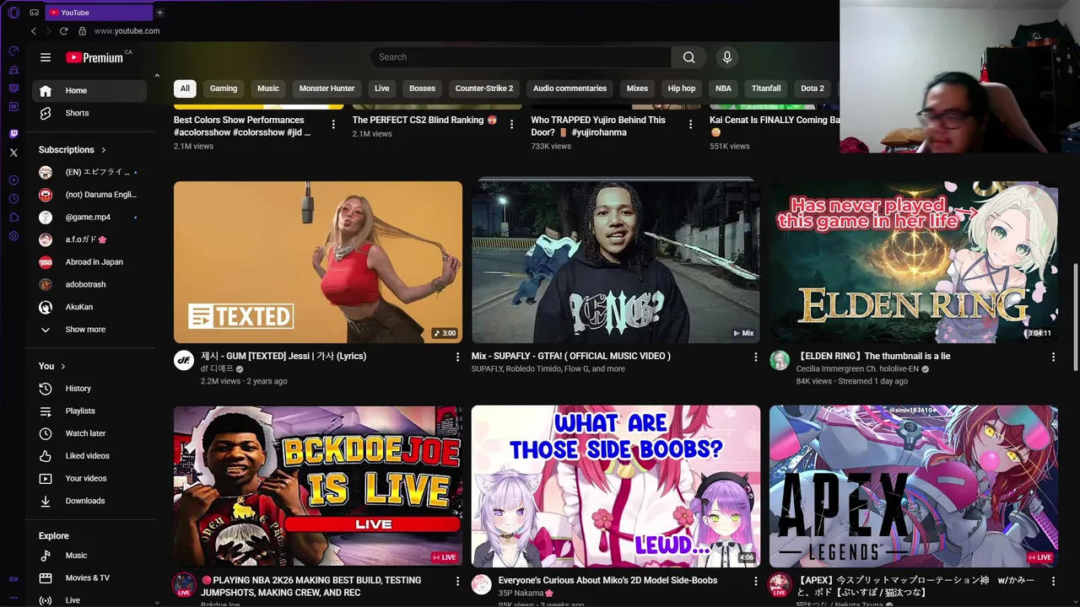This screenshot has height=607, width=1080.
Task: Open df 디에프 channel link
Action: click(217, 369)
